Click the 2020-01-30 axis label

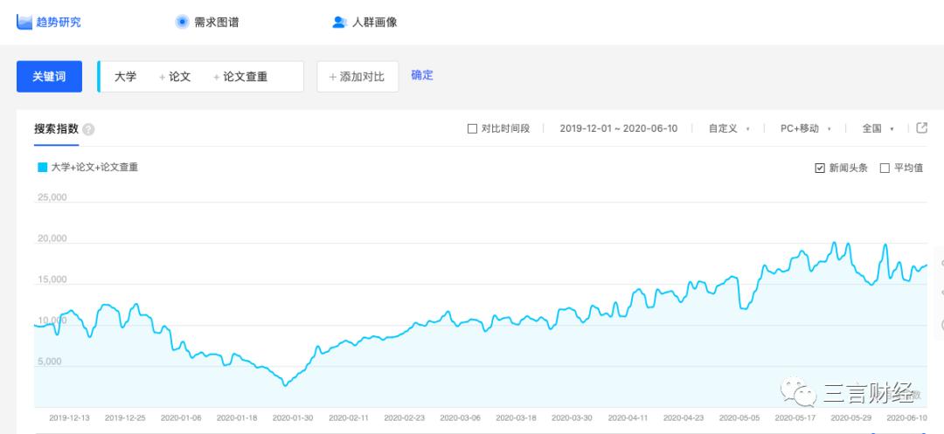click(293, 417)
